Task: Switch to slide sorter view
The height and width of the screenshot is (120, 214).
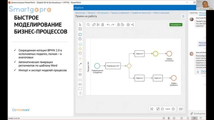Action: coord(188,118)
